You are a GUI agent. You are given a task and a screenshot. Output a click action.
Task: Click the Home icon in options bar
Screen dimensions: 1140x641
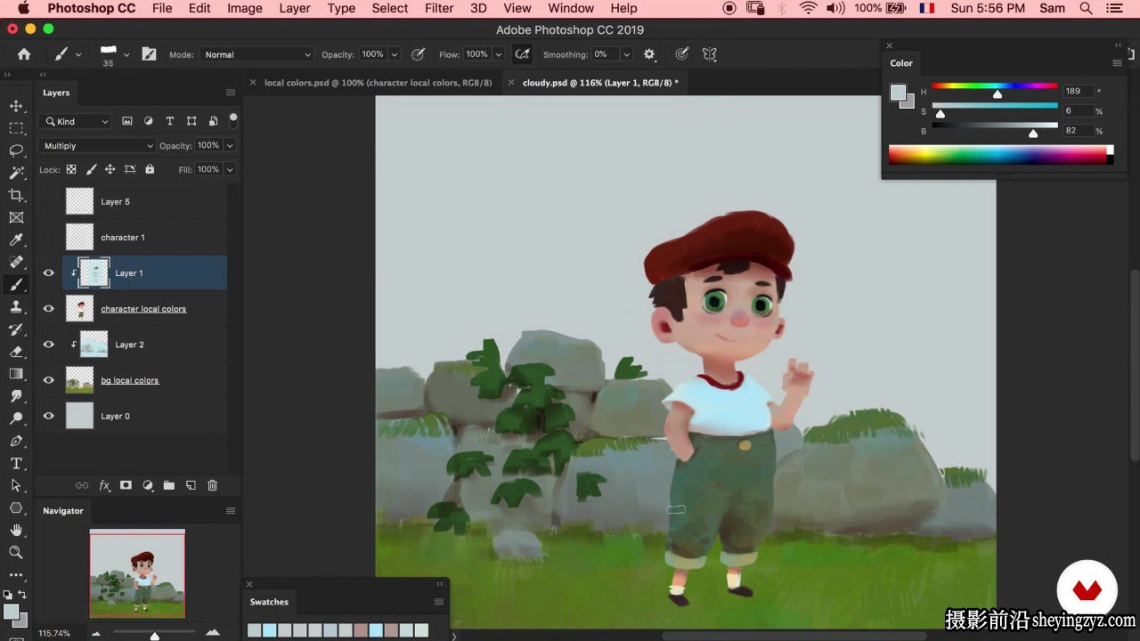coord(24,54)
